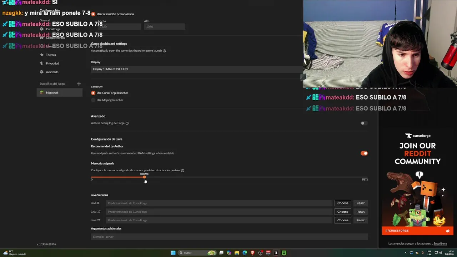Click the Minecraft block icon in sidebar
This screenshot has width=457, height=257.
coord(42,92)
